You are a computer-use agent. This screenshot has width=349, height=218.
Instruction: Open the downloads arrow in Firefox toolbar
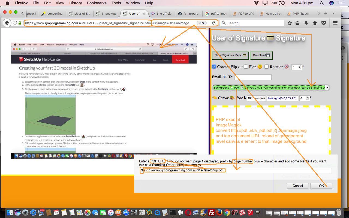[x=306, y=23]
